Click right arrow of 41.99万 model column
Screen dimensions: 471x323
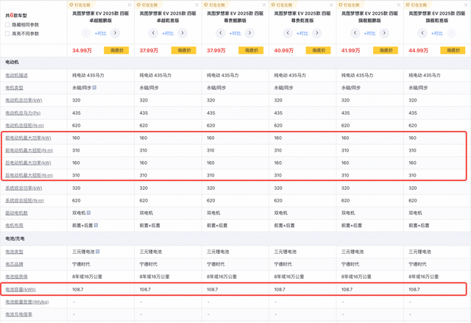(384, 33)
